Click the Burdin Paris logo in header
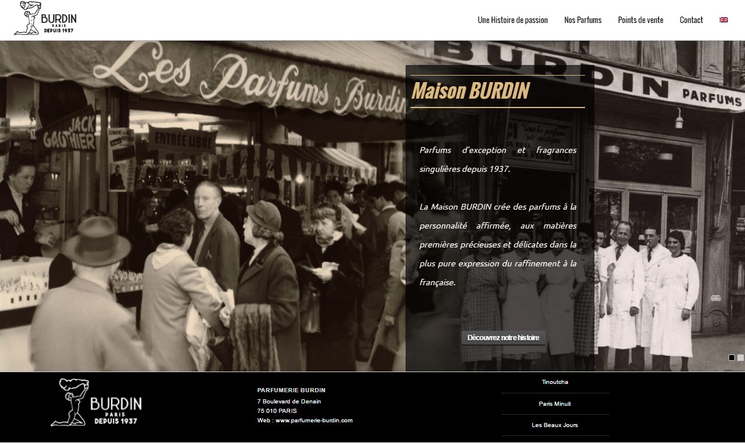Image resolution: width=745 pixels, height=443 pixels. [x=45, y=18]
